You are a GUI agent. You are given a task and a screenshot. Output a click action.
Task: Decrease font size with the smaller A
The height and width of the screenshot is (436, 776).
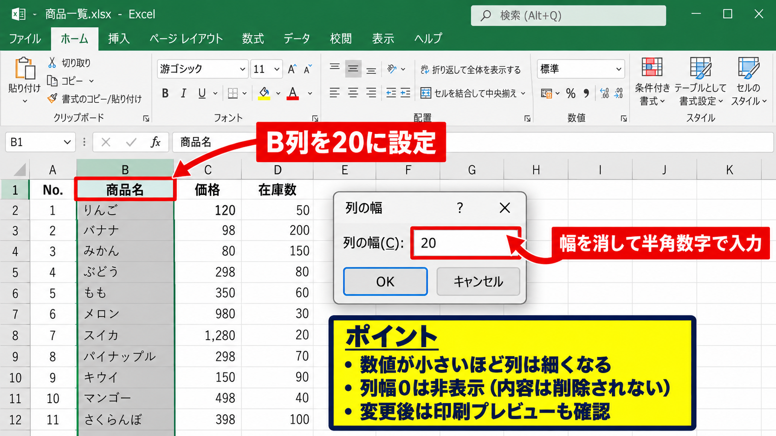click(308, 69)
